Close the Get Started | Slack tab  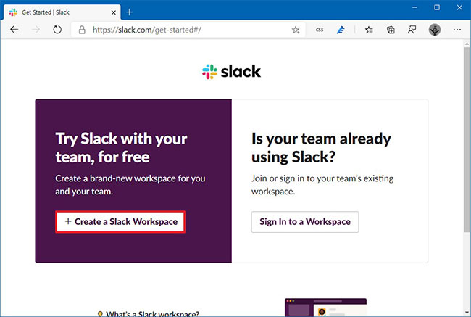(x=114, y=12)
